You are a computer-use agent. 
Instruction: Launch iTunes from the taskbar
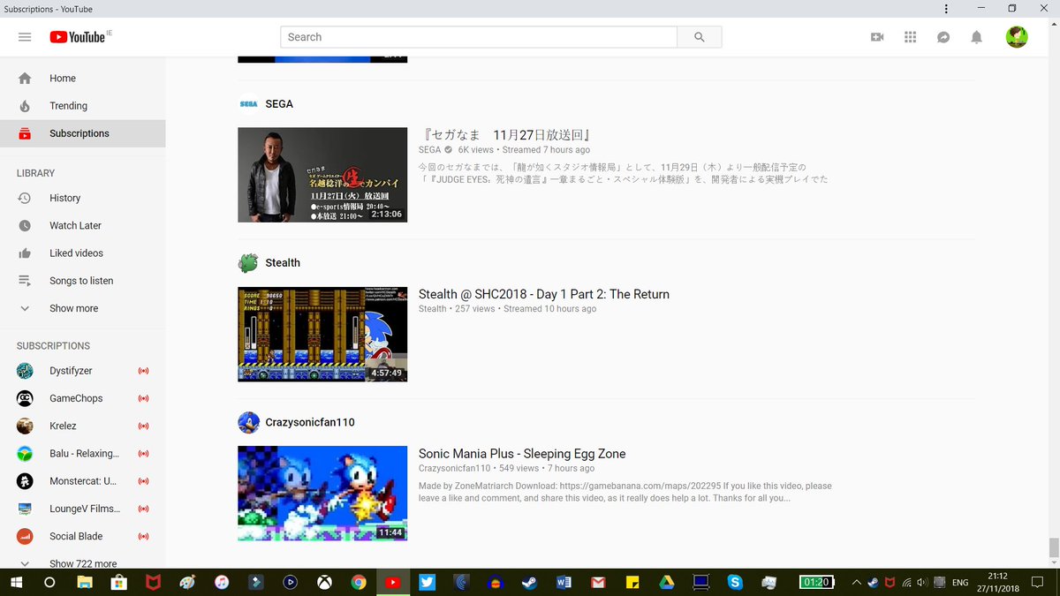[222, 583]
